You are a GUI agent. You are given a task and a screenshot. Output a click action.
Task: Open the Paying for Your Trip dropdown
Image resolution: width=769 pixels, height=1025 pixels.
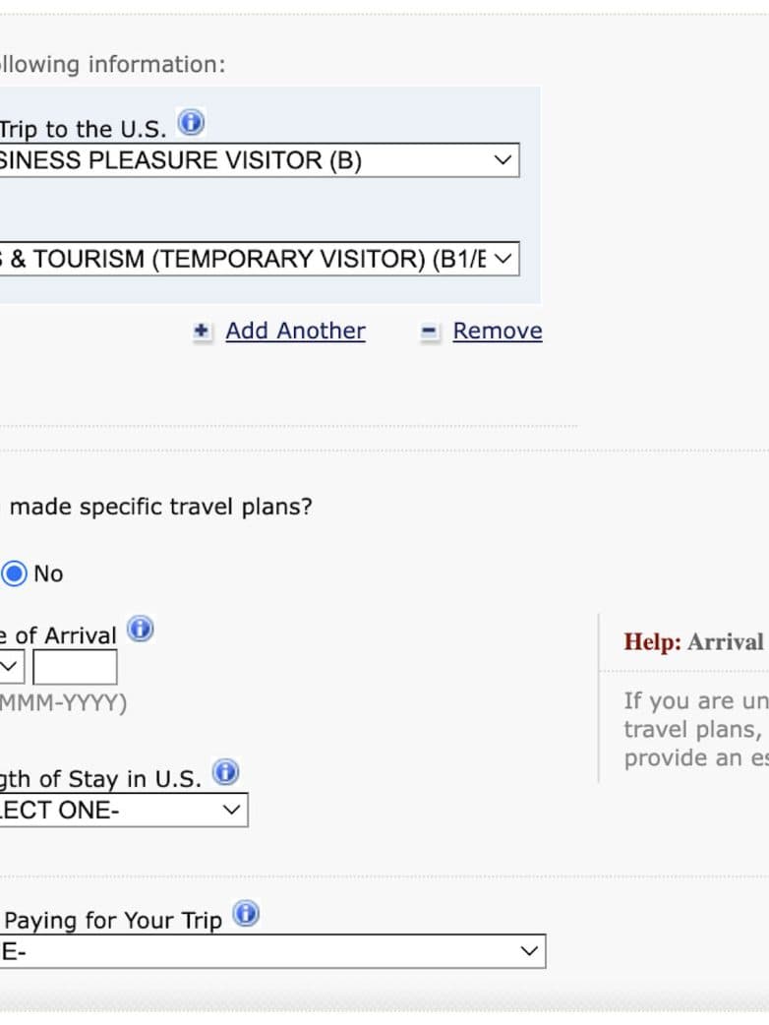(271, 951)
